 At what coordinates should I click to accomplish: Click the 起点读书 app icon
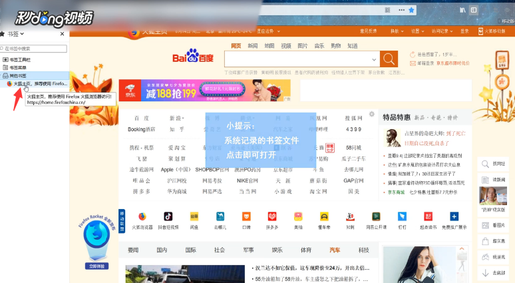point(428,216)
